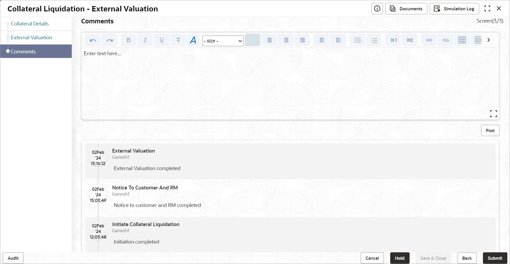510x264 pixels.
Task: Click the link icon beside the H2 button
Action: pos(429,40)
